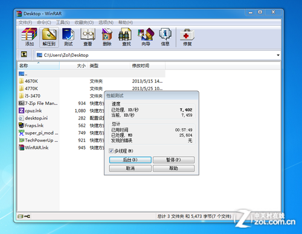Click the parent directory ".." icon
The height and width of the screenshot is (234, 302).
click(21, 74)
